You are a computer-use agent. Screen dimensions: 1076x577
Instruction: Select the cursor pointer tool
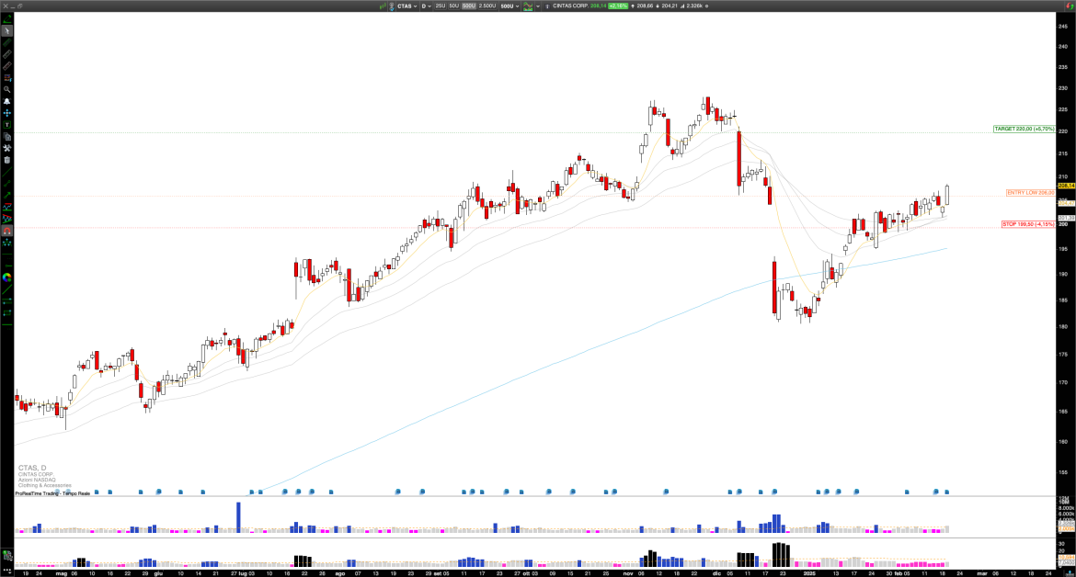coord(6,30)
